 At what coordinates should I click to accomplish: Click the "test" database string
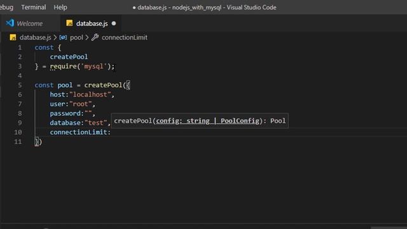96,123
